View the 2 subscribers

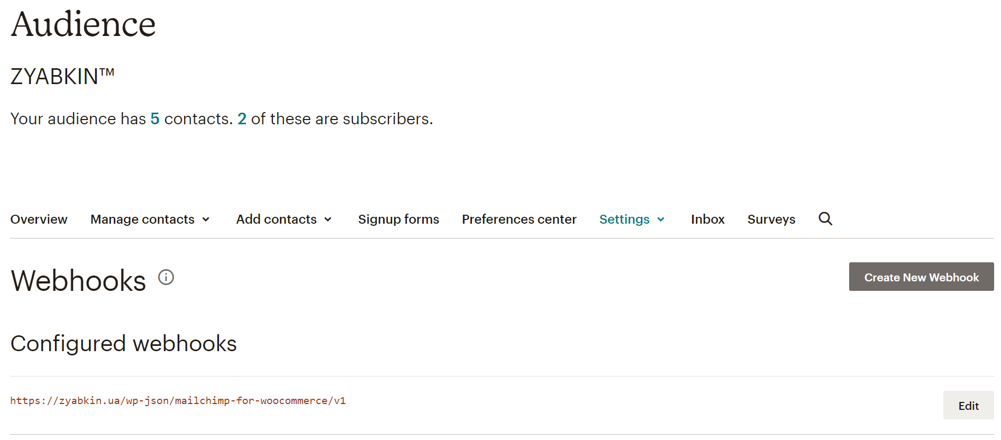coord(242,118)
